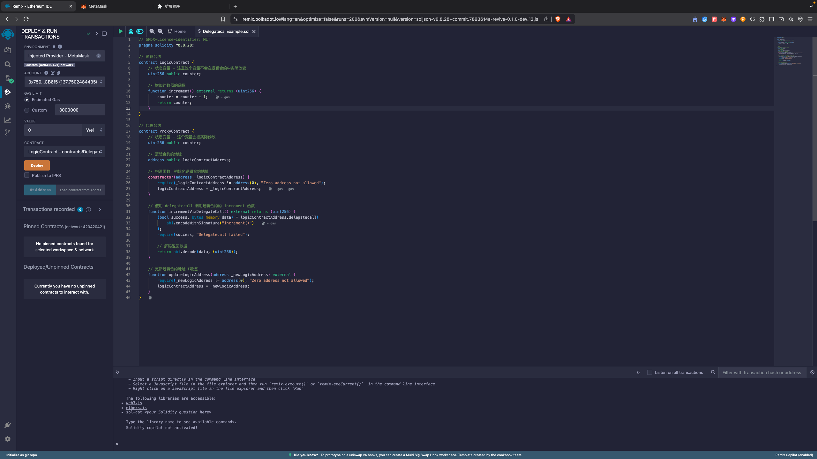Click the Value amount input field
This screenshot has width=817, height=459.
click(53, 130)
